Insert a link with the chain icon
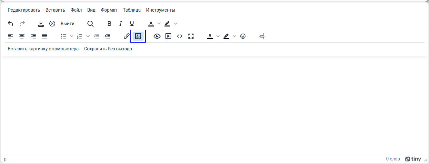 click(127, 36)
